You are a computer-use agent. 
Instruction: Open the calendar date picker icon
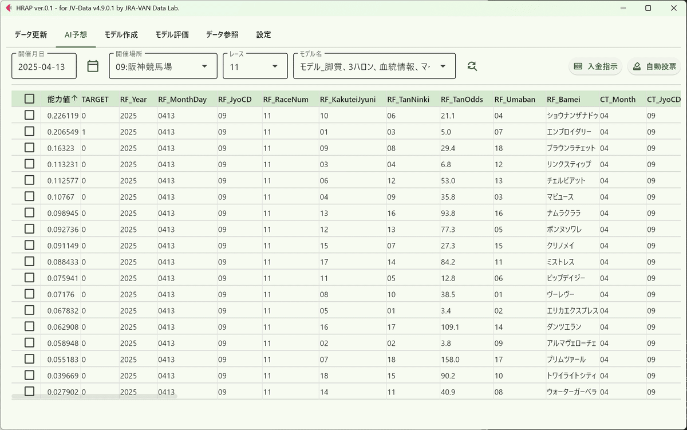pyautogui.click(x=93, y=66)
